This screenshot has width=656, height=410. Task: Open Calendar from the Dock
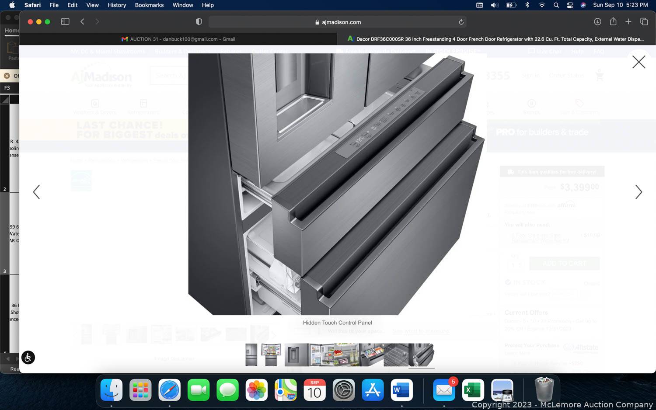click(314, 390)
